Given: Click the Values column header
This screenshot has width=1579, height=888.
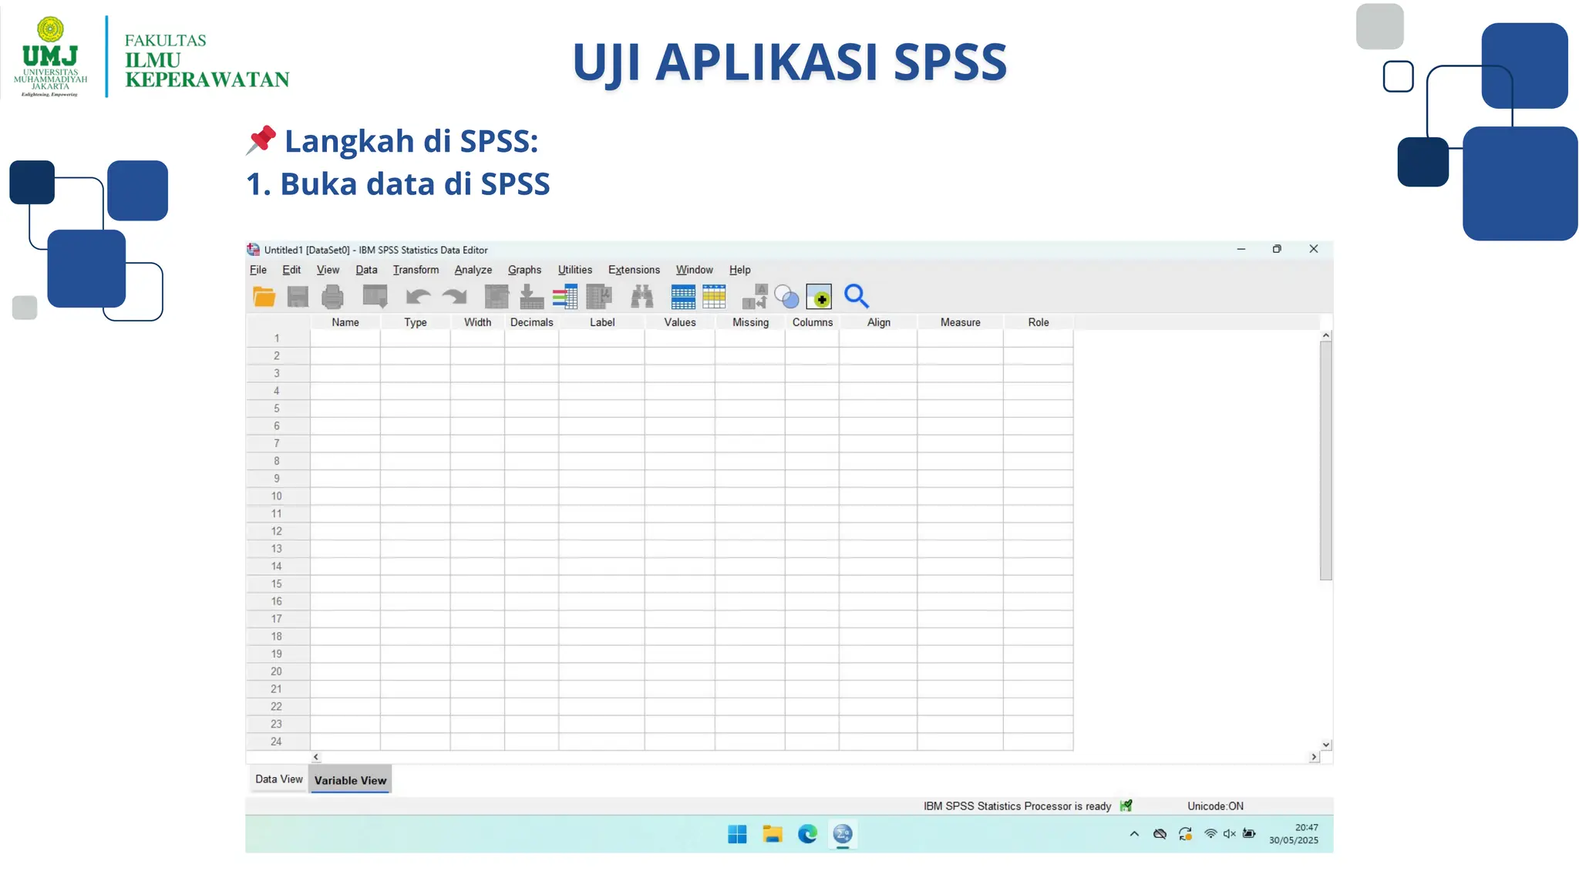Looking at the screenshot, I should pyautogui.click(x=680, y=322).
